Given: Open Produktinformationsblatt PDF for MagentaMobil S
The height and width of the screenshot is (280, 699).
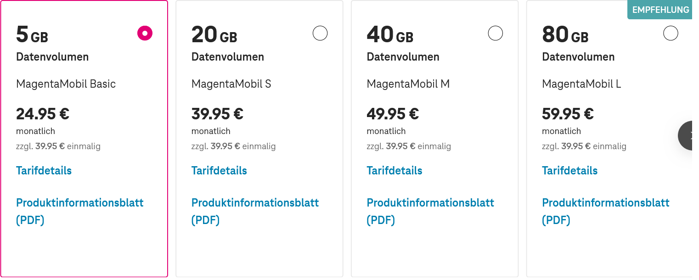Looking at the screenshot, I should pos(255,211).
